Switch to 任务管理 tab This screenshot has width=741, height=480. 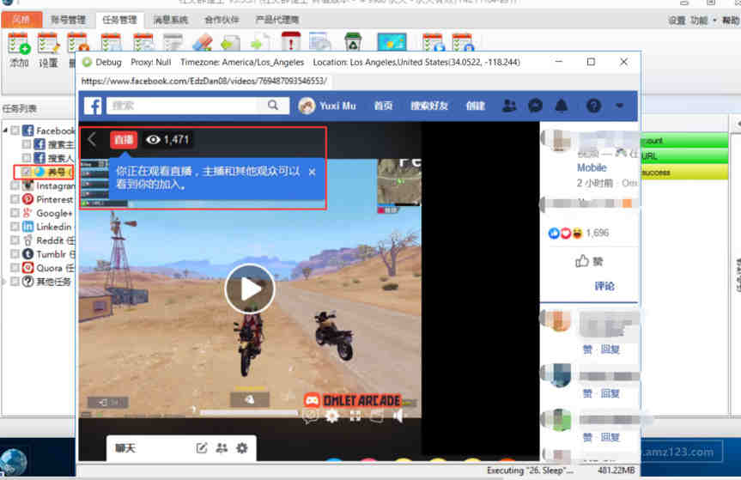(x=119, y=20)
